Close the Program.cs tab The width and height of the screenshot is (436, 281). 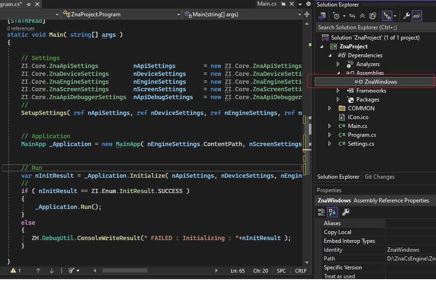coord(37,4)
